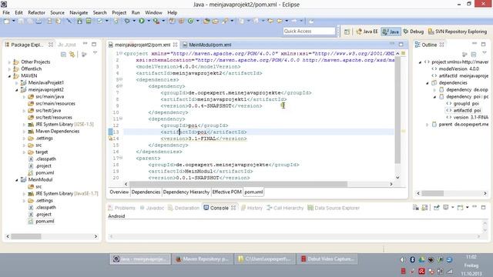This screenshot has height=277, width=493.
Task: Expand parent de.oopexpert node in Outline
Action: tap(428, 125)
